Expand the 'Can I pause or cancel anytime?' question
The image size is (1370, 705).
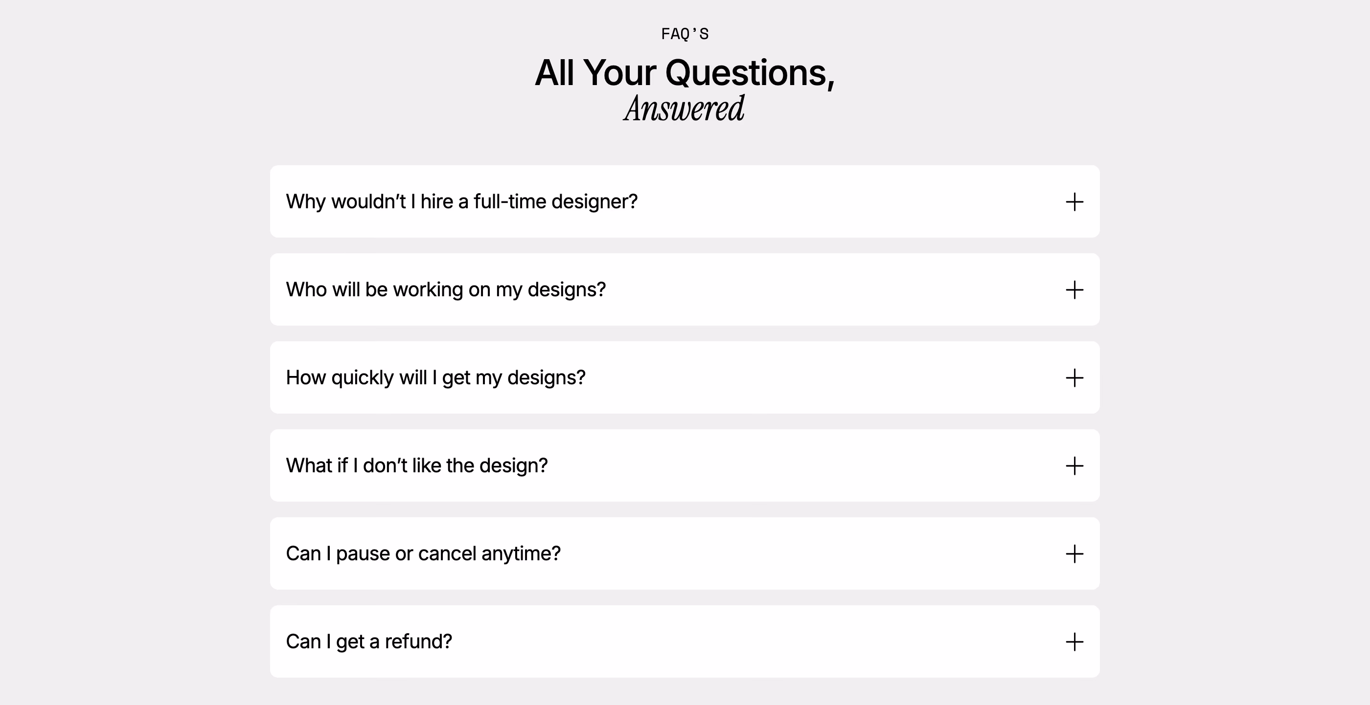click(x=423, y=553)
